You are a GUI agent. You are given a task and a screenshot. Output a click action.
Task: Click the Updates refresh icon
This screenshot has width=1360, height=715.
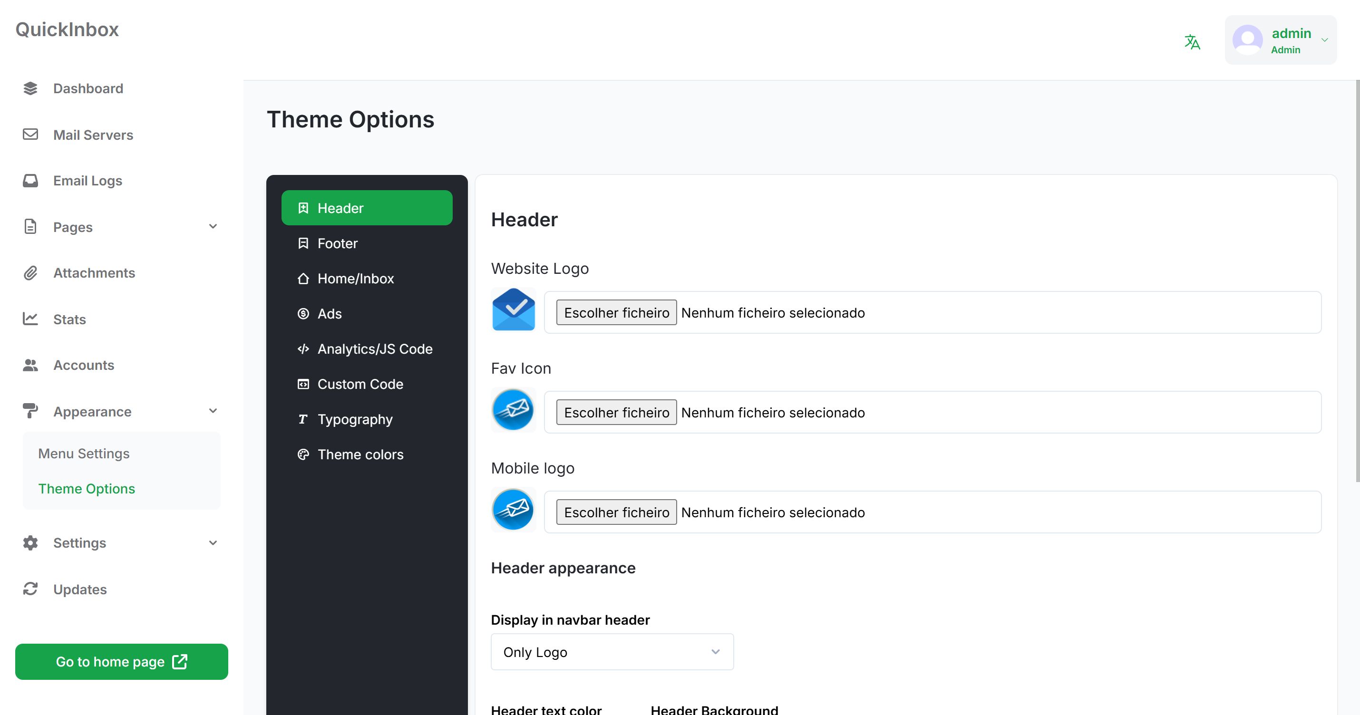[30, 589]
